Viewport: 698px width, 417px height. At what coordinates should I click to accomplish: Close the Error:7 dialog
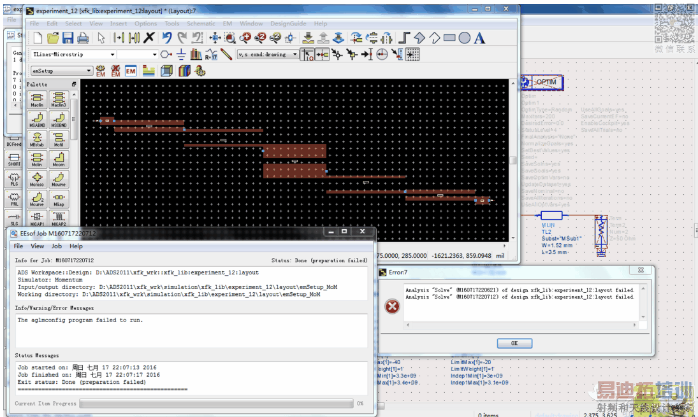pos(641,271)
